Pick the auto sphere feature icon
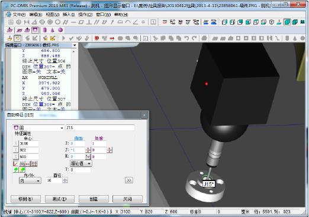Screen dimensions: 309x217 coord(60,30)
